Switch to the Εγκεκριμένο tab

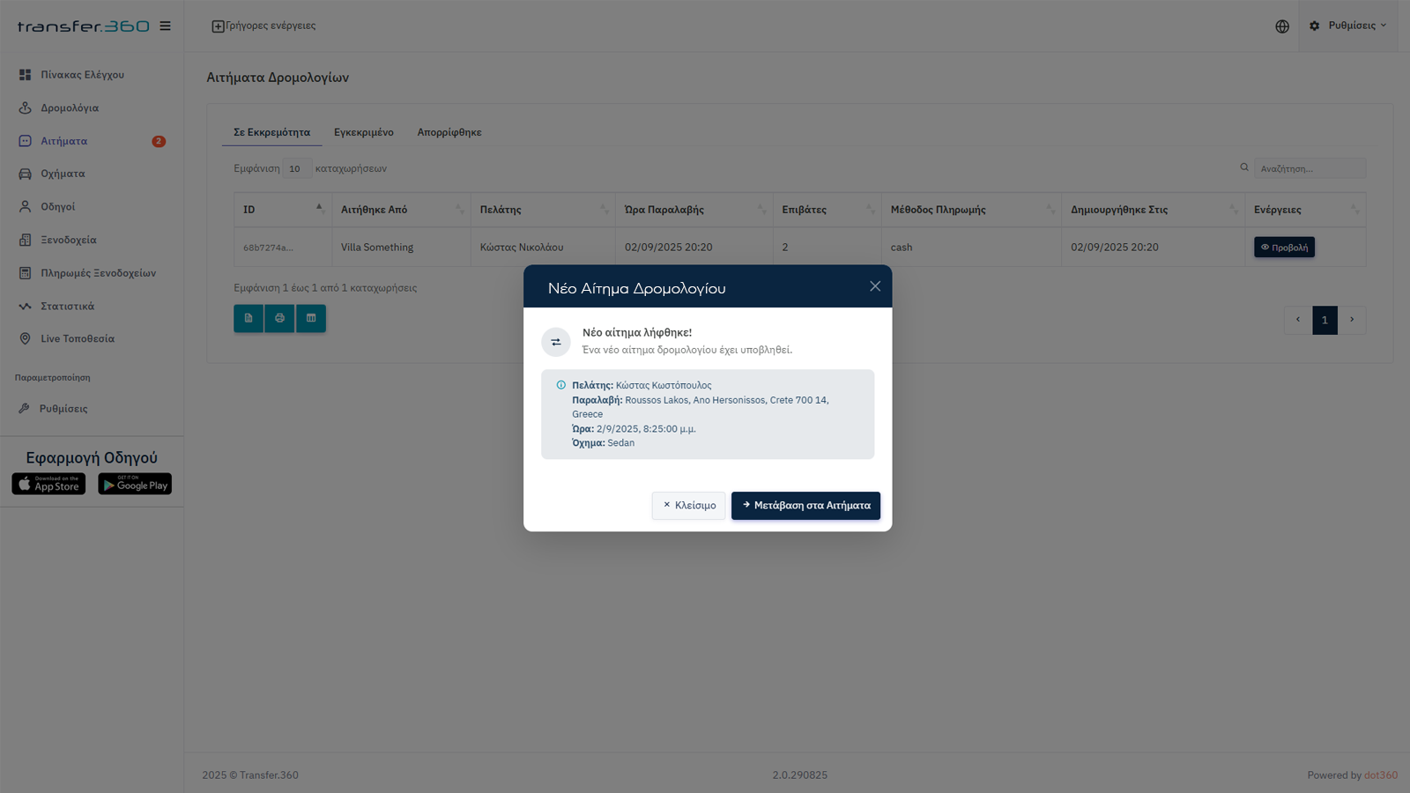(363, 132)
